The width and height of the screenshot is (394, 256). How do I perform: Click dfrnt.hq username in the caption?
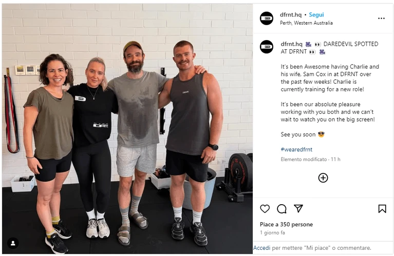tap(291, 44)
